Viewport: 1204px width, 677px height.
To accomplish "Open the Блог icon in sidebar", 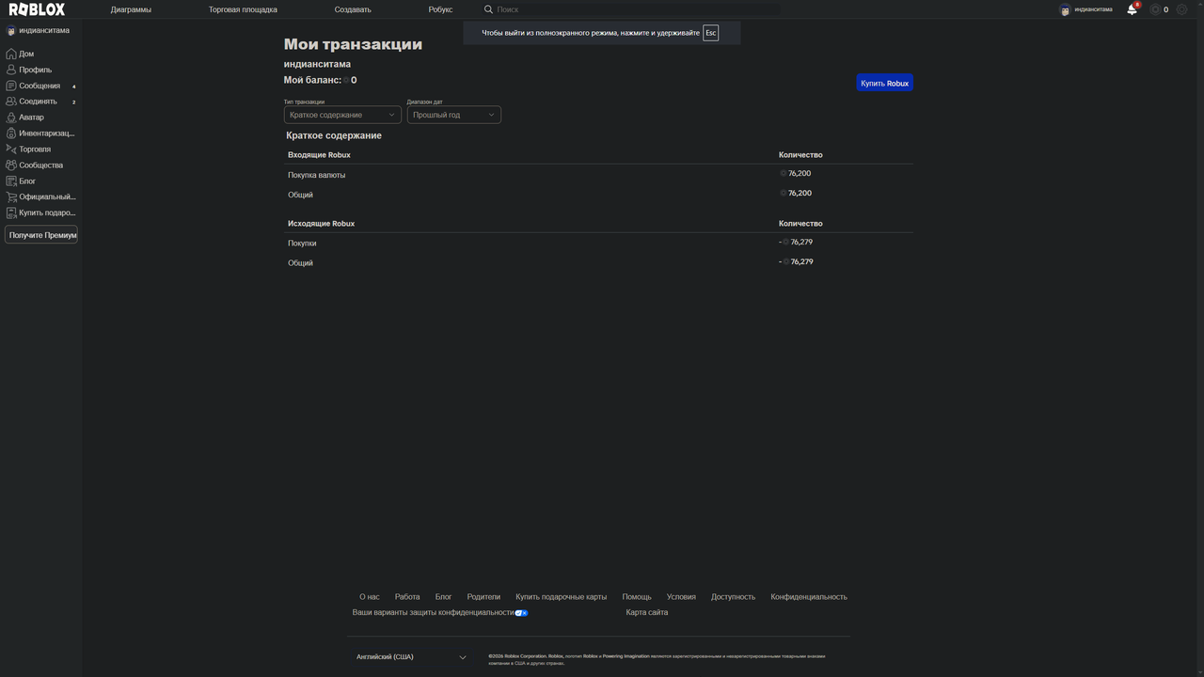I will click(11, 181).
